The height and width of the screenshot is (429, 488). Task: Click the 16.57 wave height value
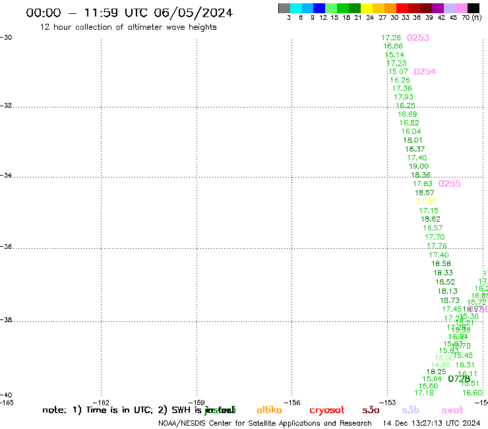point(433,228)
